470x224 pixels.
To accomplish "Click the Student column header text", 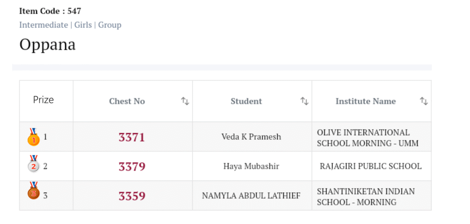I will pos(246,101).
